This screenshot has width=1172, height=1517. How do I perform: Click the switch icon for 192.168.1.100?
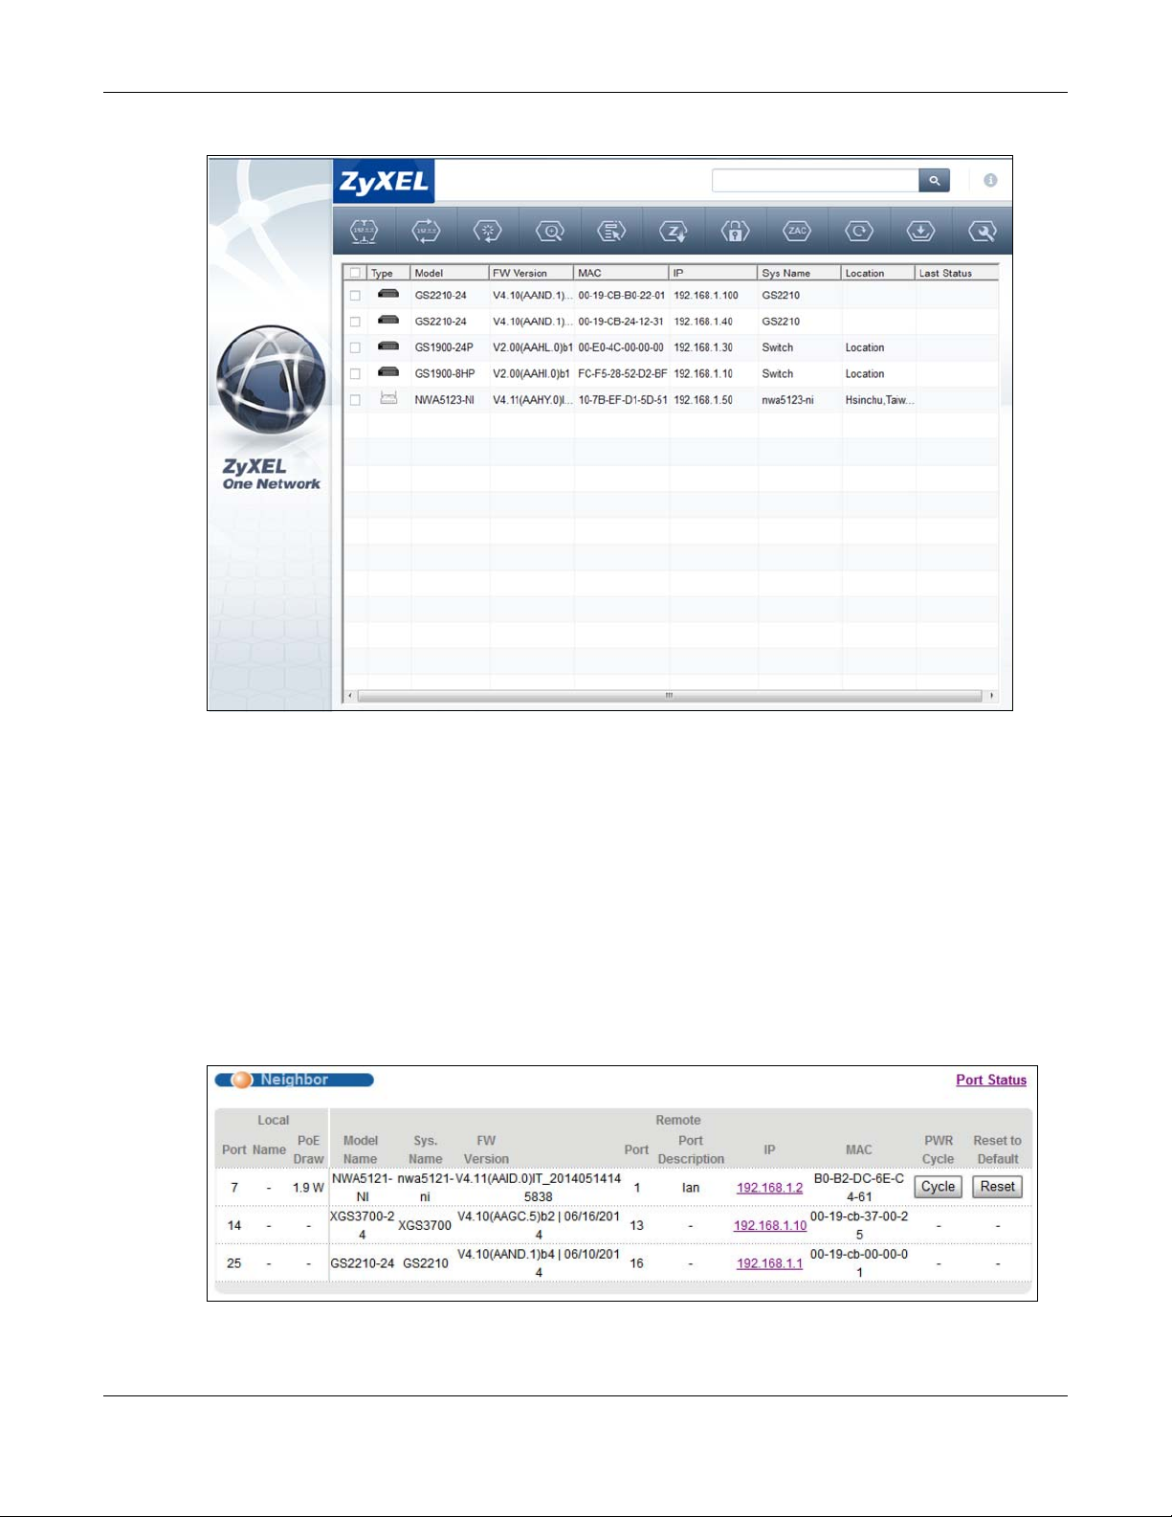(388, 294)
